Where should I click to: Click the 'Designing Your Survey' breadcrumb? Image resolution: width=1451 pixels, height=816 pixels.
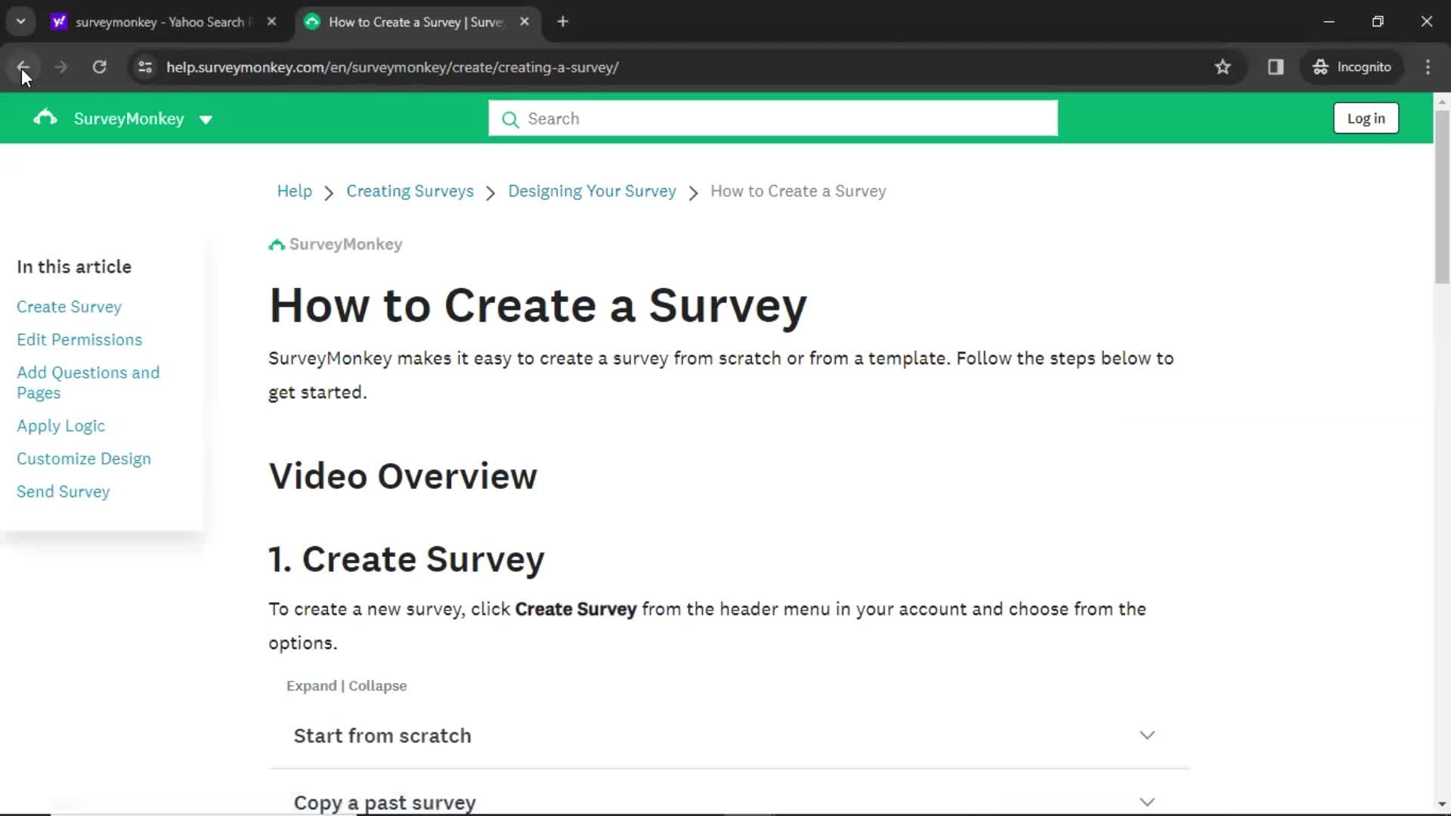coord(592,190)
